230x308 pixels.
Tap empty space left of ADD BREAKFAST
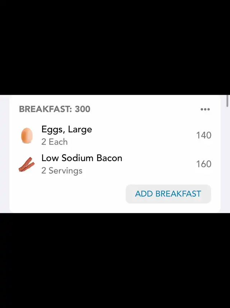tap(68, 194)
